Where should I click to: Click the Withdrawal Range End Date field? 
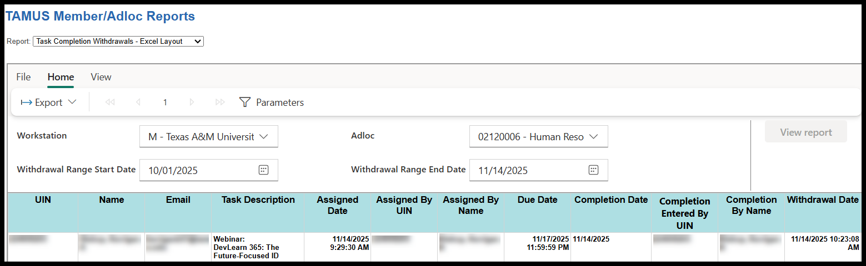(x=528, y=171)
